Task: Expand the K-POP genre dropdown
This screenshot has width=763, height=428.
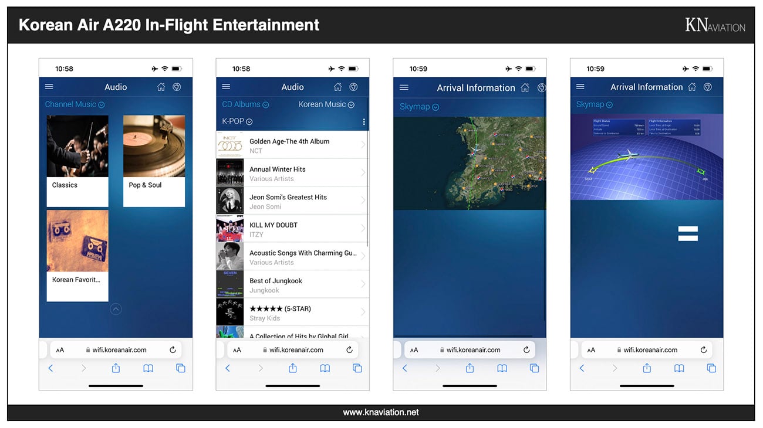Action: 237,121
